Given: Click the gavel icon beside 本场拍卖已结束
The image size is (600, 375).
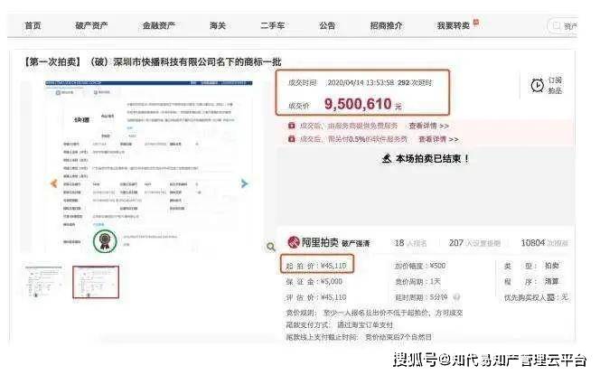Looking at the screenshot, I should tap(387, 158).
